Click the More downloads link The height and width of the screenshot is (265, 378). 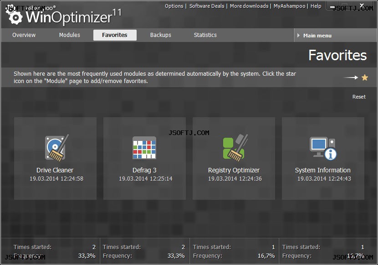249,6
